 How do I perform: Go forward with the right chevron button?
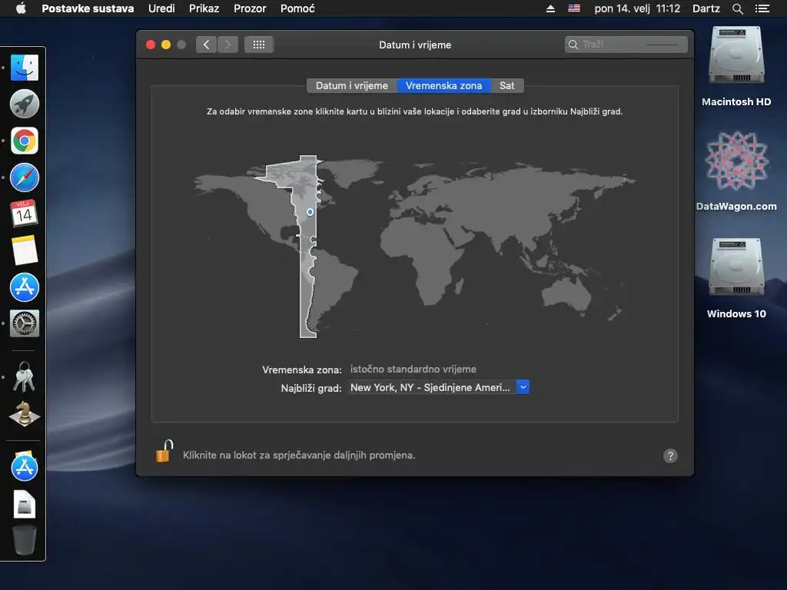point(227,45)
